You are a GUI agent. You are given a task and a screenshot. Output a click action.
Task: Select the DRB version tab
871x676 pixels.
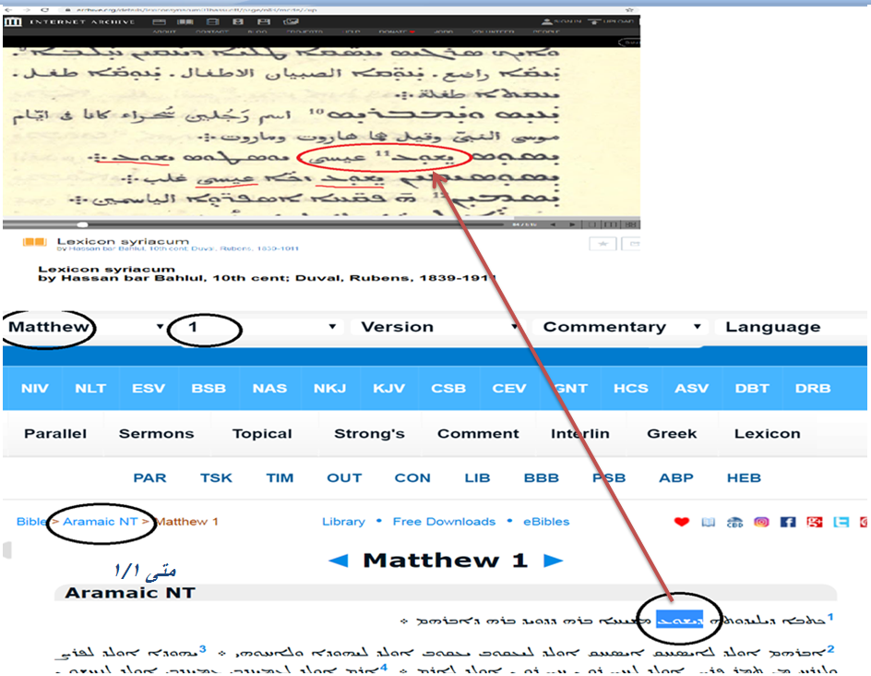(813, 389)
